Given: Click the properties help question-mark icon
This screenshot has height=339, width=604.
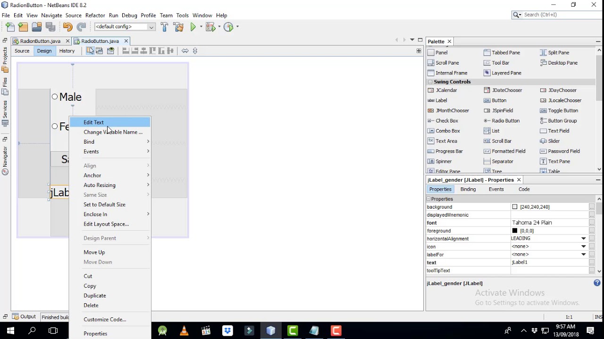Looking at the screenshot, I should click(x=597, y=283).
